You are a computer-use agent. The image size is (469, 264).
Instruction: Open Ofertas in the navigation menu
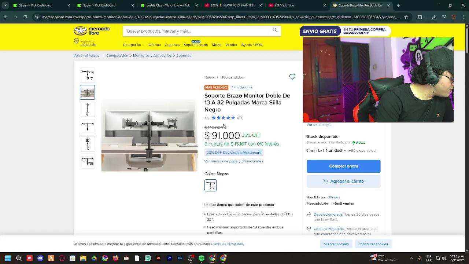click(154, 45)
